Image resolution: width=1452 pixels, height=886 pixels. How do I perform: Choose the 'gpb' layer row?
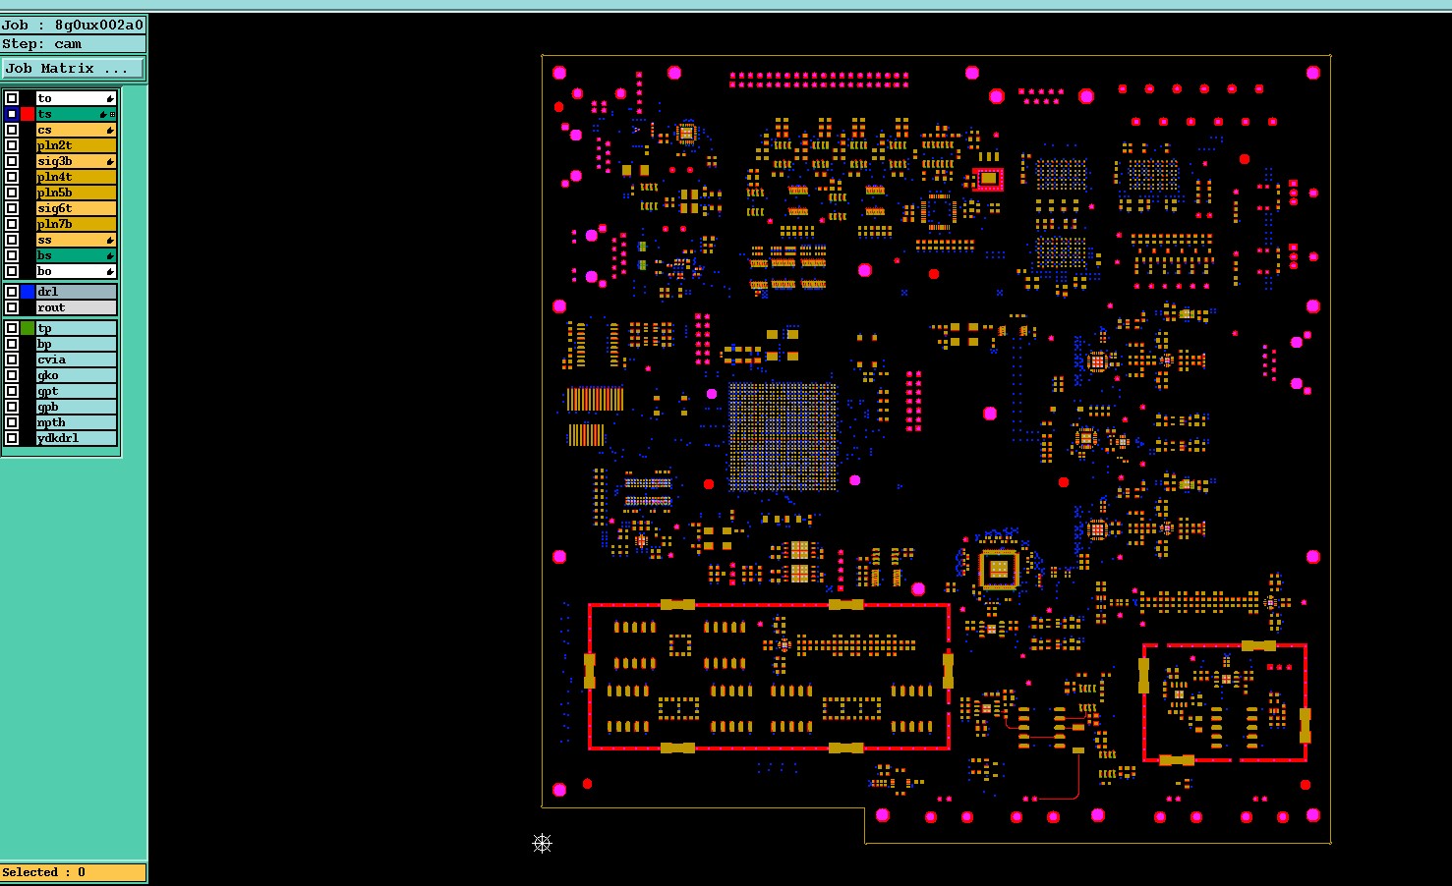[x=77, y=407]
